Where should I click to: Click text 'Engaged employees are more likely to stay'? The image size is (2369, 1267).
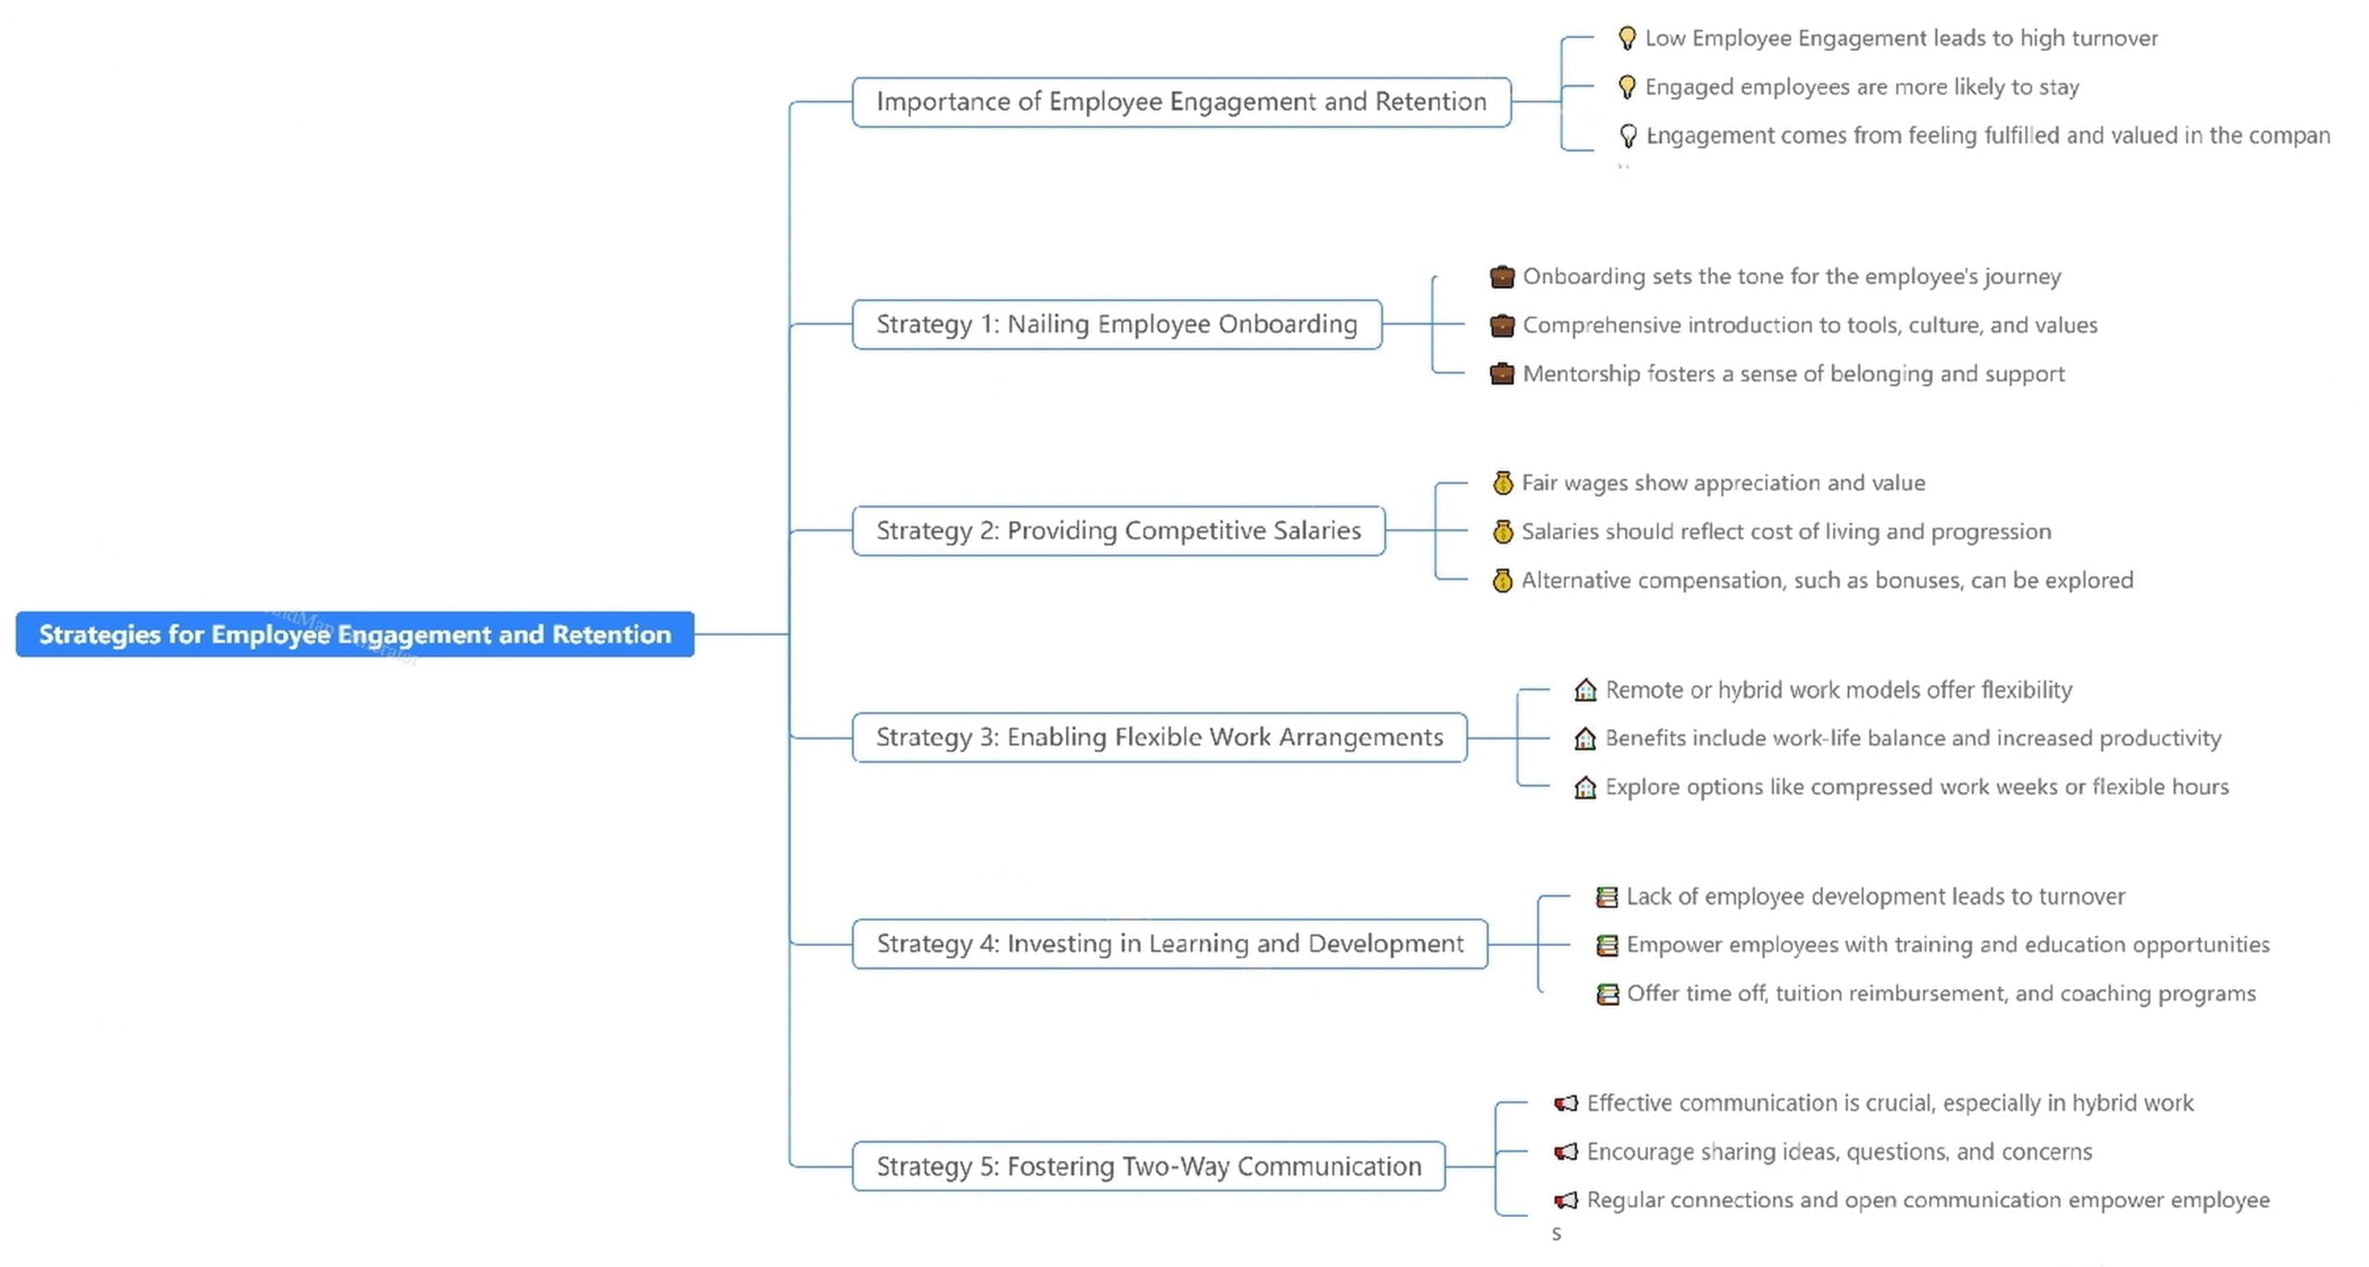tap(1862, 87)
